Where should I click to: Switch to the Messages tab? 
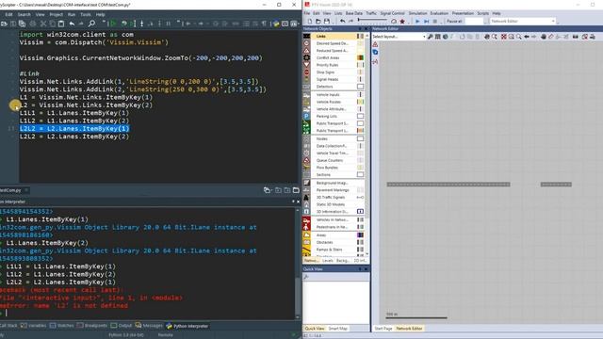149,326
